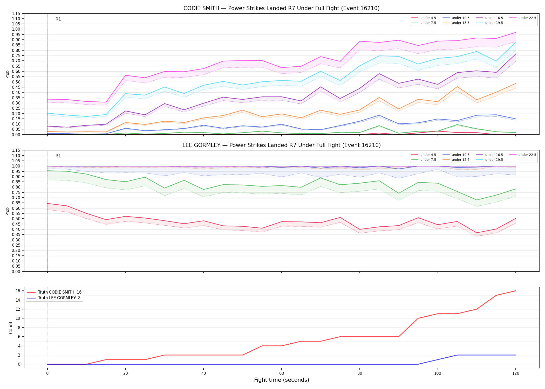
Task: Click the 'Fight time (seconds)' axis label
Action: click(281, 380)
